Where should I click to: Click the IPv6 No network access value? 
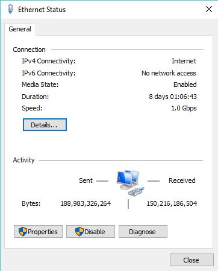[169, 73]
